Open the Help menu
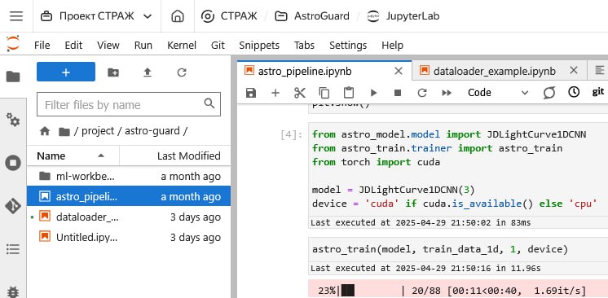This screenshot has height=298, width=608. pos(392,46)
